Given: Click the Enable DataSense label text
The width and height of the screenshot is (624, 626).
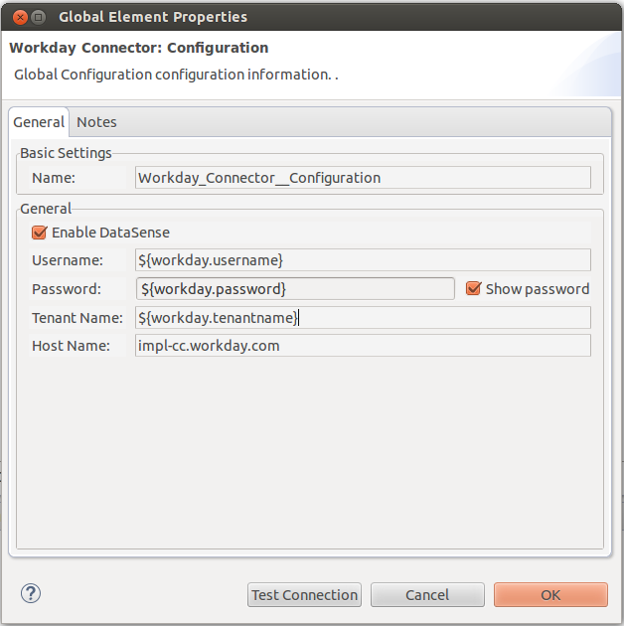Looking at the screenshot, I should click(x=110, y=233).
